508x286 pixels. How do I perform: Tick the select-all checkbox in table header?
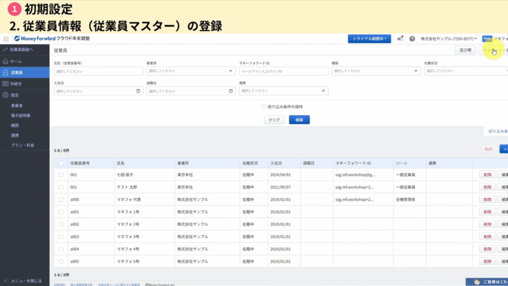[61, 163]
